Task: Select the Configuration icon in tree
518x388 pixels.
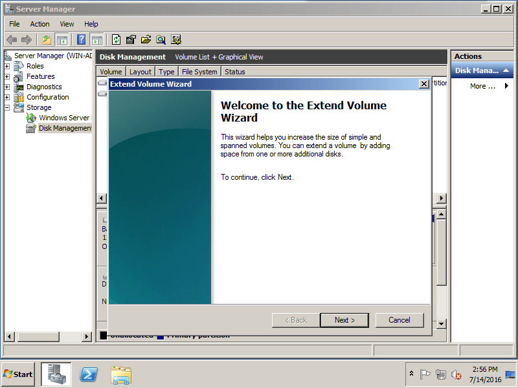Action: pos(19,98)
